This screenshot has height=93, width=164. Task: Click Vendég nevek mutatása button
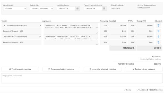coord(20,69)
